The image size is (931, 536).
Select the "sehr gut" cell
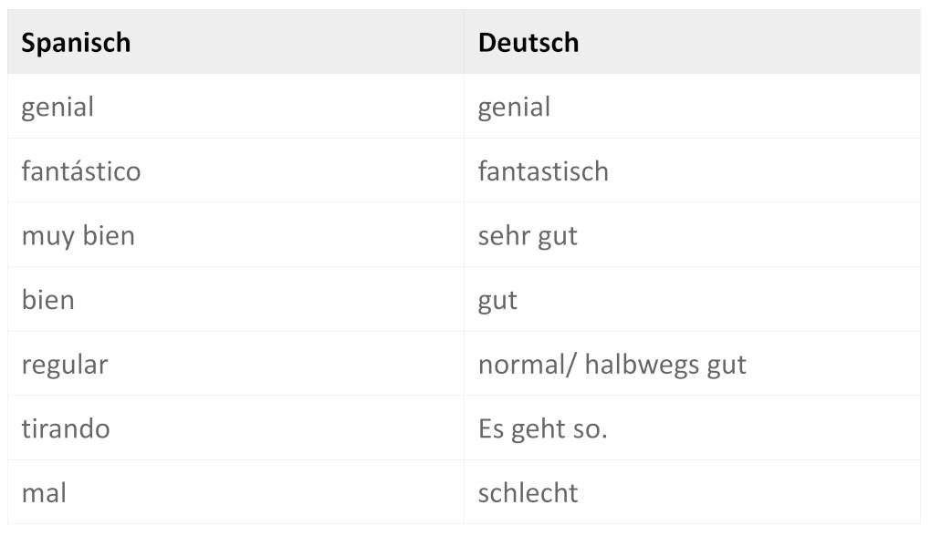528,236
